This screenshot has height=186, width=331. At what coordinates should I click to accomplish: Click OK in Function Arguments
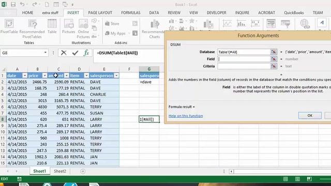[x=310, y=115]
